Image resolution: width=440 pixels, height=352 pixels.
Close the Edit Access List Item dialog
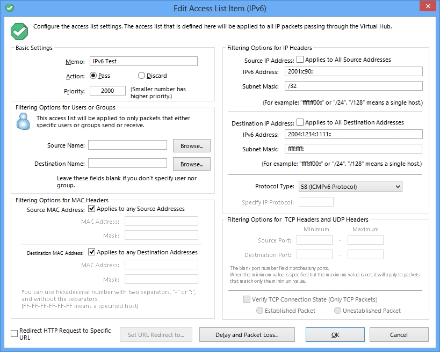(x=428, y=6)
